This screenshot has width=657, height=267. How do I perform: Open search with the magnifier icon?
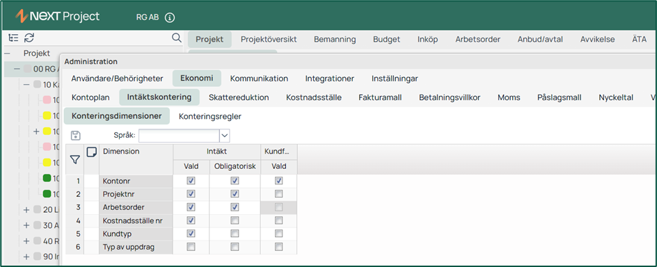(177, 38)
